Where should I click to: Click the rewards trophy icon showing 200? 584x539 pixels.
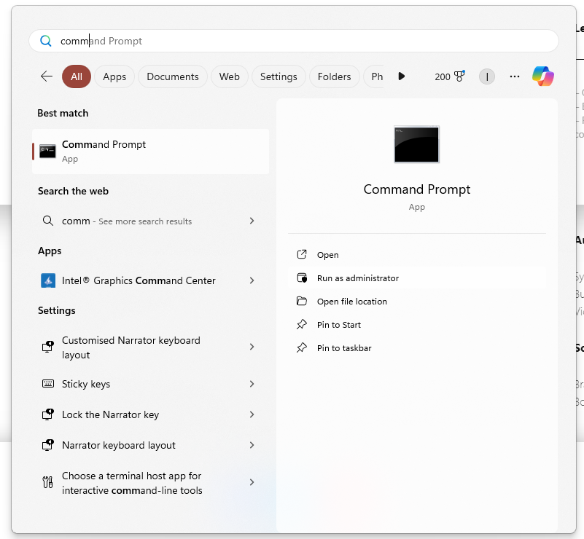tap(459, 76)
